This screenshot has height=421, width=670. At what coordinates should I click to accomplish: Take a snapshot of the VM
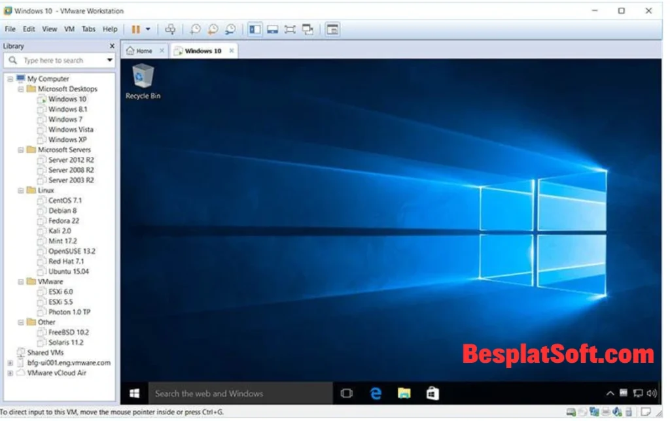point(195,29)
